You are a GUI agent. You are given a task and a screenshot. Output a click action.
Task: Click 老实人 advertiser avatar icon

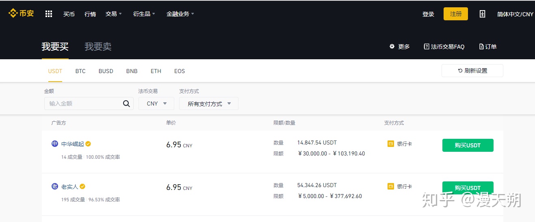(x=55, y=186)
